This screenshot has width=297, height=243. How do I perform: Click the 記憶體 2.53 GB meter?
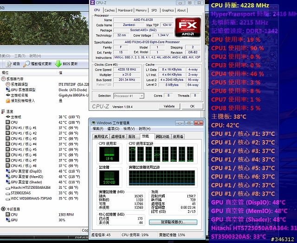(x=109, y=178)
